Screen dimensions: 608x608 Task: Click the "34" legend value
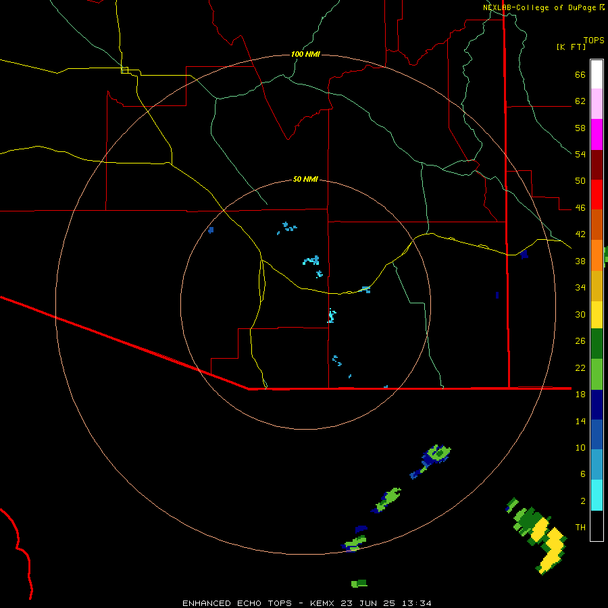click(x=580, y=288)
